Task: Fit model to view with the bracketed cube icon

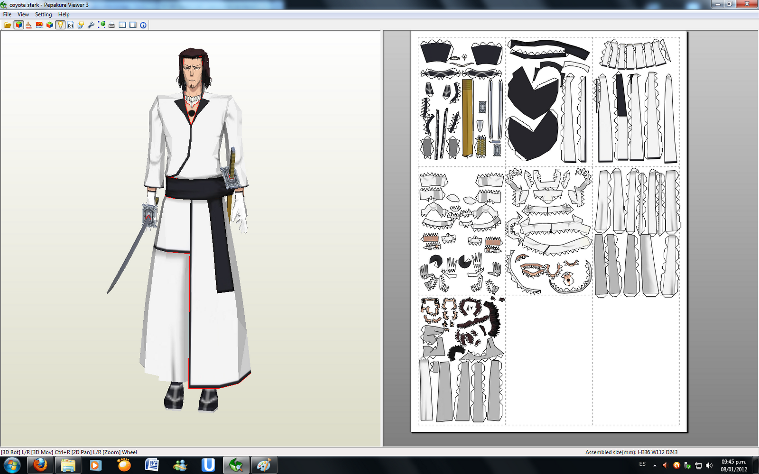Action: (x=102, y=25)
